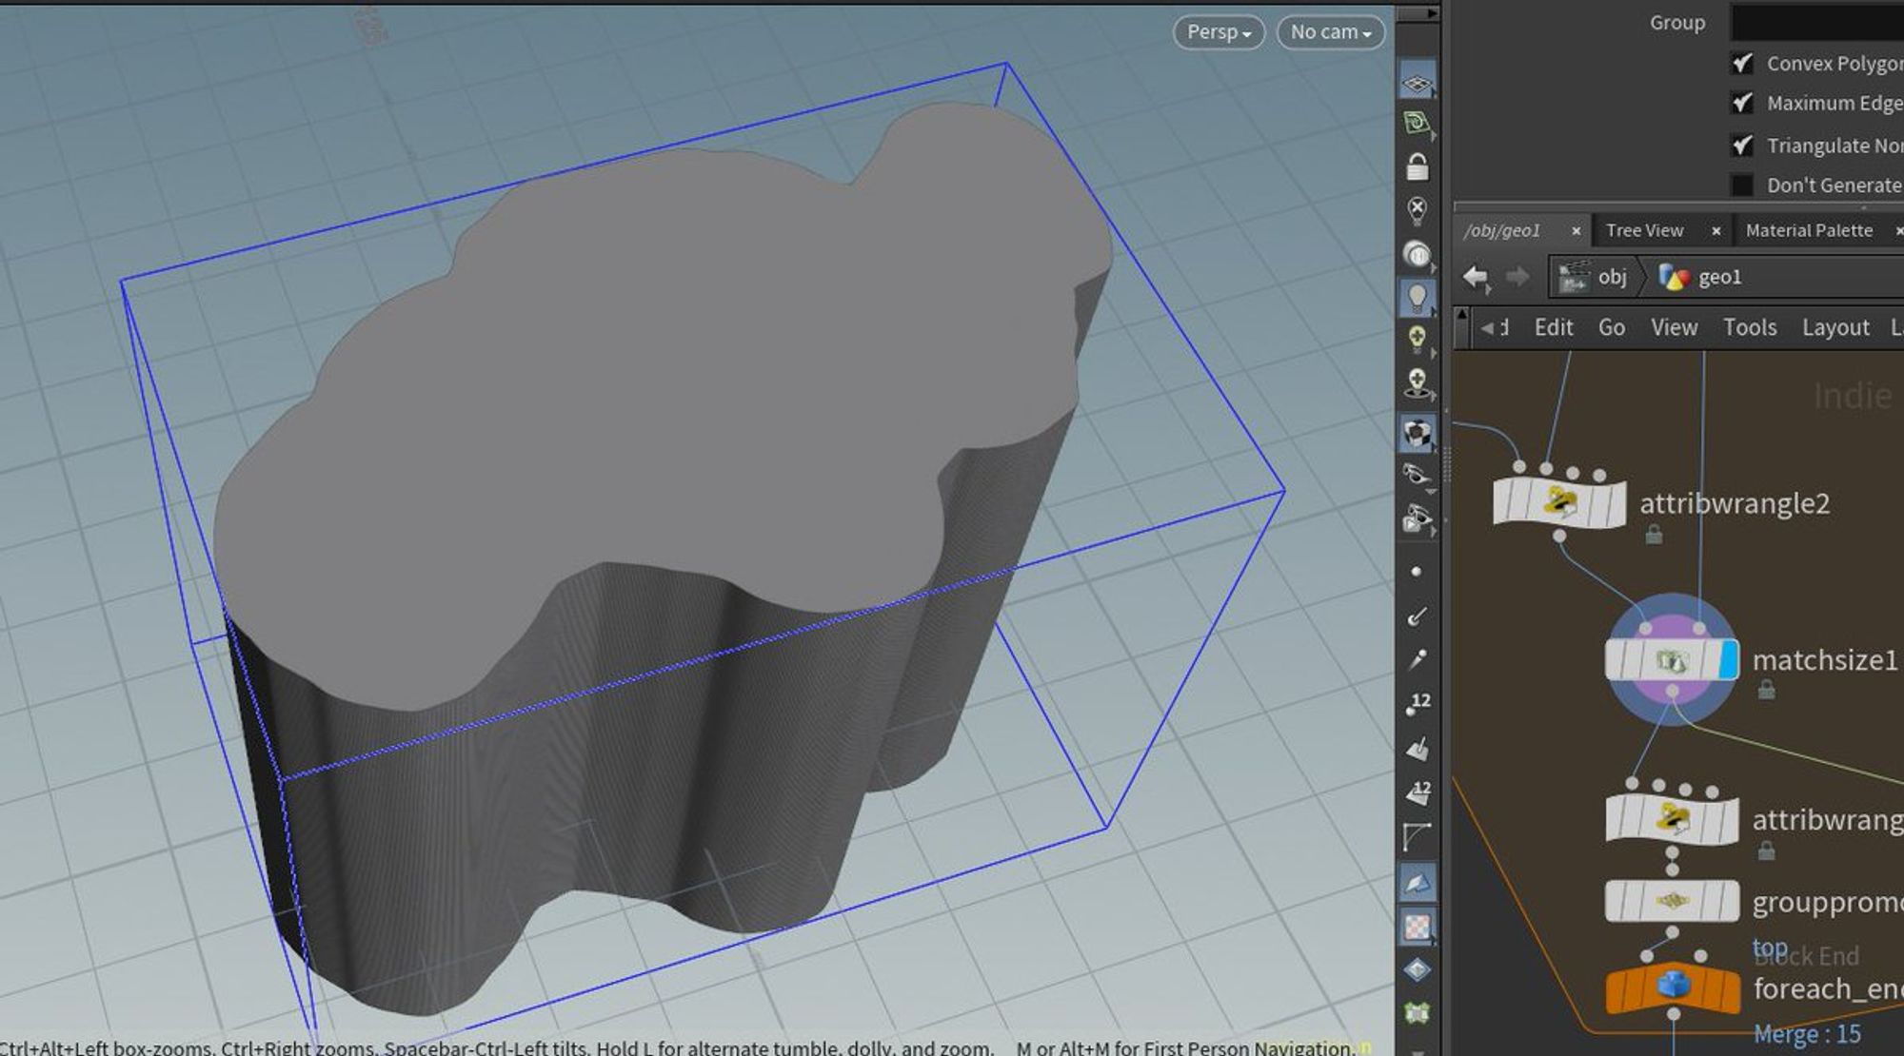
Task: Open the Persp view dropdown
Action: point(1219,31)
